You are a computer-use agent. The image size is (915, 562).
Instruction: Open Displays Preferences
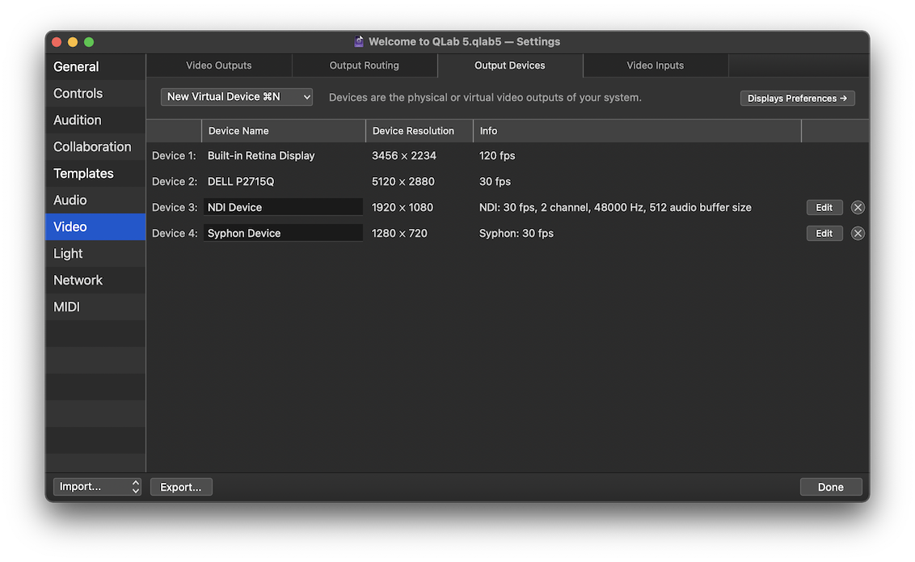pos(797,97)
